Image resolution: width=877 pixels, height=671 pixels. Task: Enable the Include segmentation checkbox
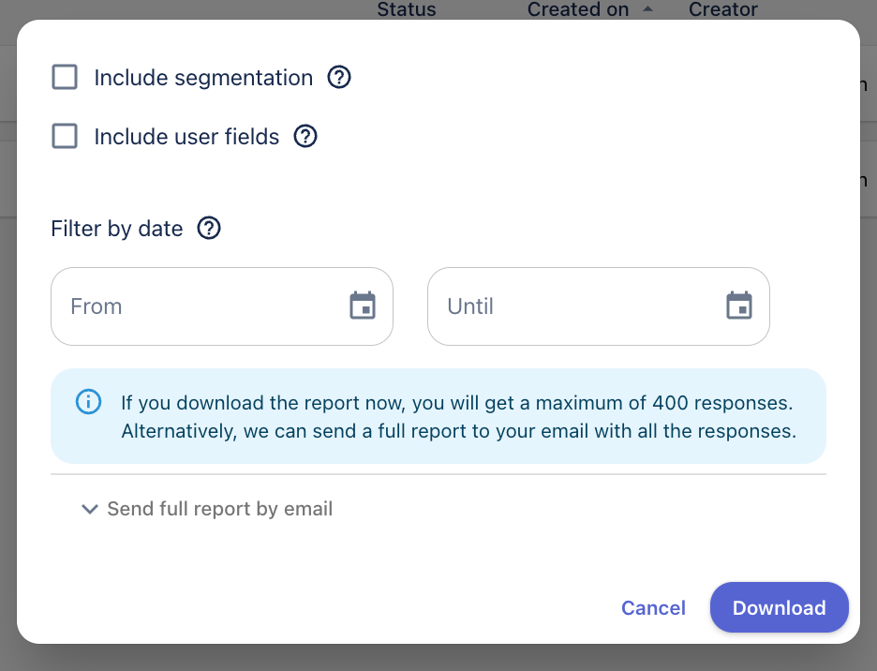(65, 78)
